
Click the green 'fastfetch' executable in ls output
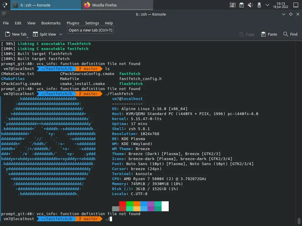(130, 74)
